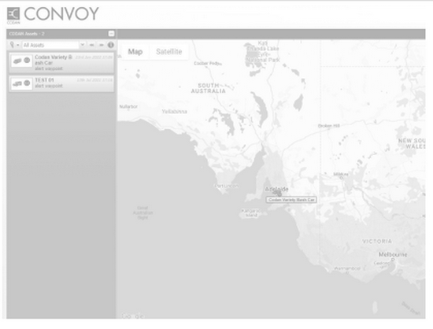Switch to the Map view tab
Screen dimensions: 433x329
click(135, 52)
